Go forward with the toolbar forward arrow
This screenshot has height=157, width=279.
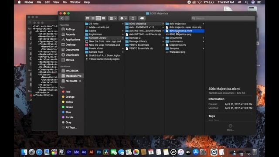click(67, 18)
